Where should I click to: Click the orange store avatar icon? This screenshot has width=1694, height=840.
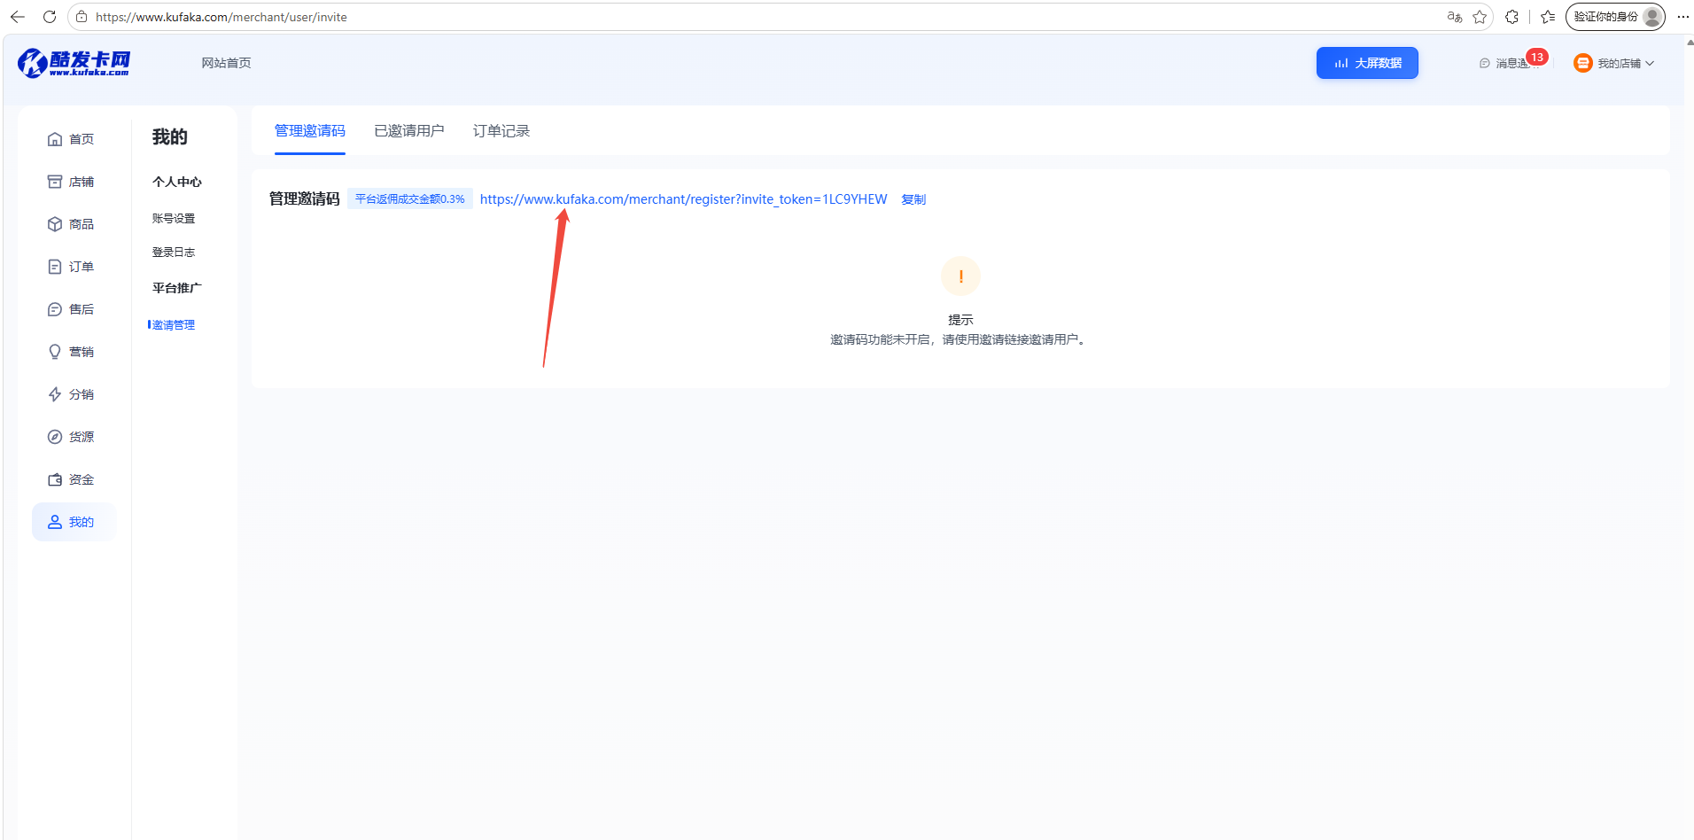coord(1583,63)
